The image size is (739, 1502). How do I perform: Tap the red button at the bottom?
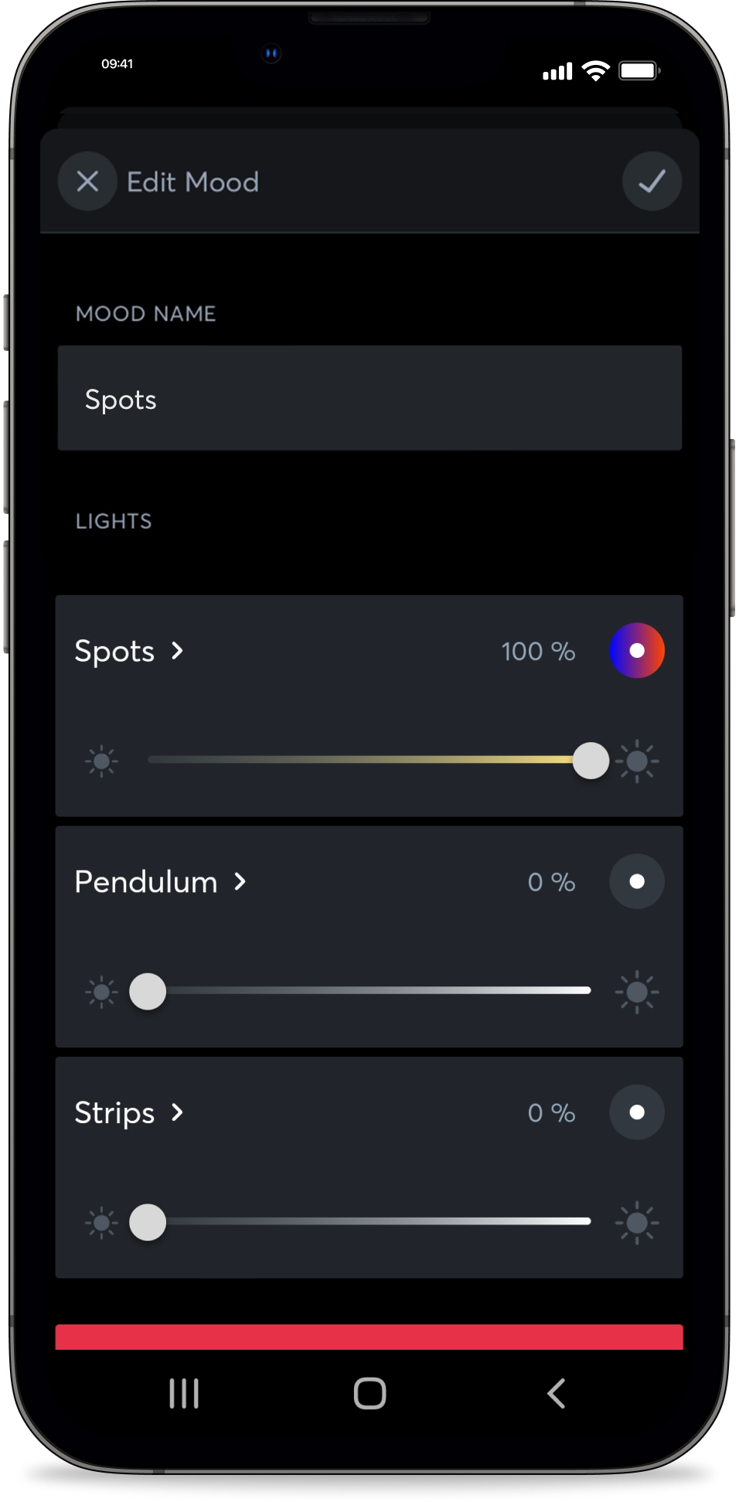click(x=369, y=1337)
